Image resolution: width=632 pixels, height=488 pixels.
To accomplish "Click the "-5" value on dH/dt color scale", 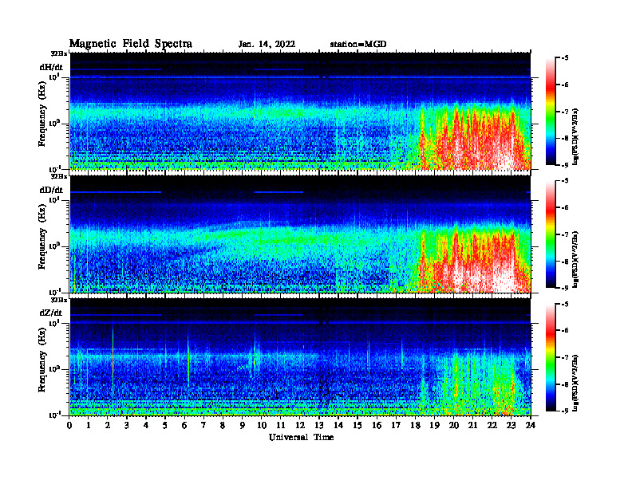I will pos(565,58).
